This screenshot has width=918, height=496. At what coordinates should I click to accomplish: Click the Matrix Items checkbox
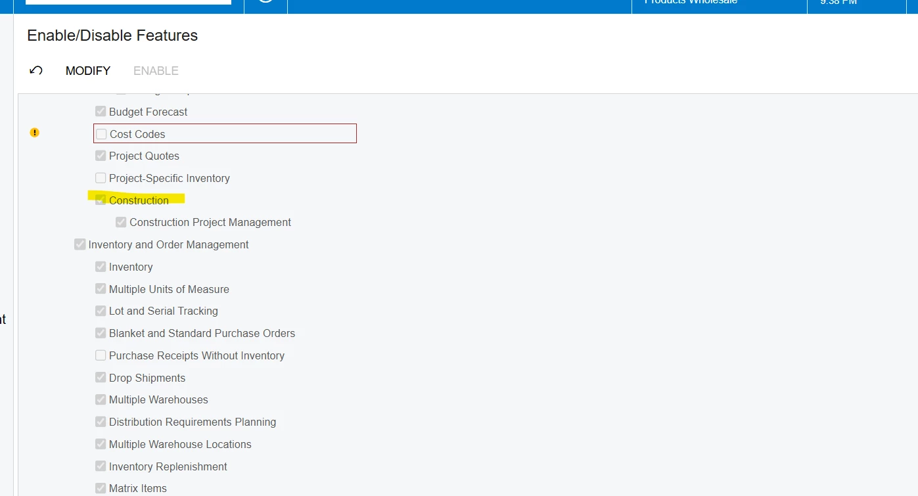101,487
